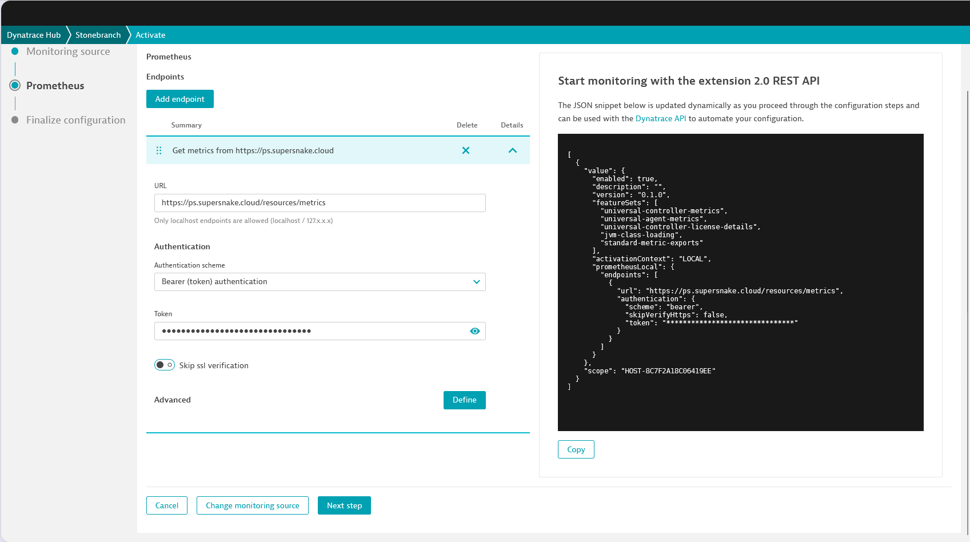Copy the JSON snippet
Screen dimensions: 970x542
tap(576, 449)
